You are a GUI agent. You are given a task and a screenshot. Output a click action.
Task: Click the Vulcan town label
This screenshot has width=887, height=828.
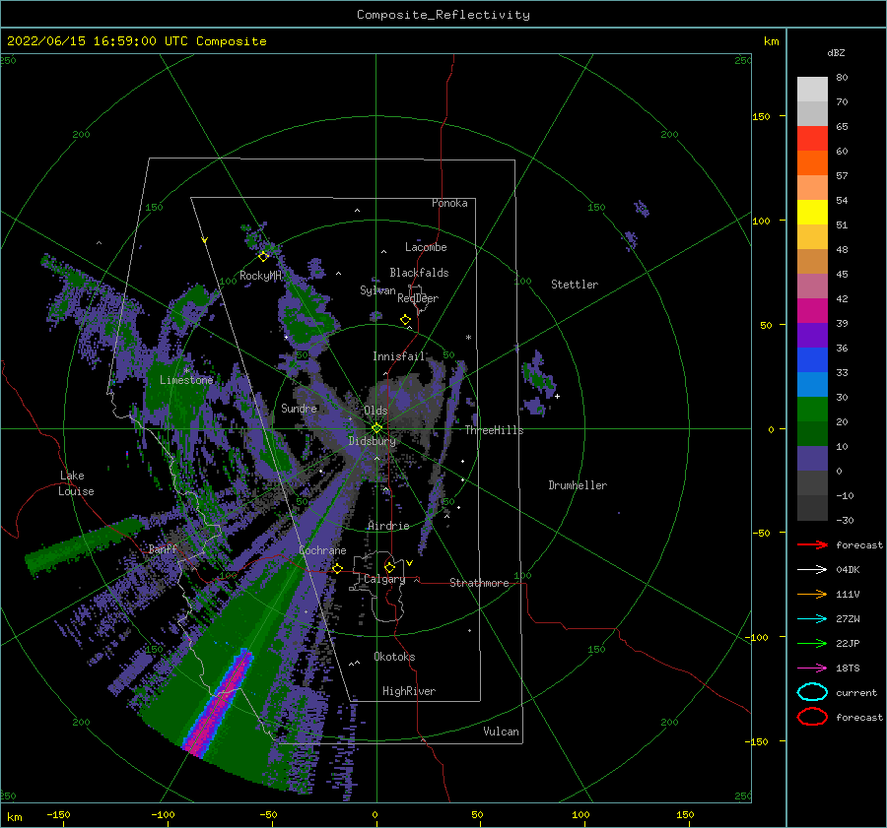501,732
